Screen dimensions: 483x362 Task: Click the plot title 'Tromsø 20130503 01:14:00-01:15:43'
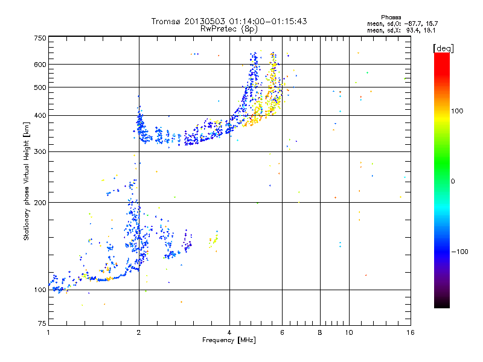coord(229,21)
